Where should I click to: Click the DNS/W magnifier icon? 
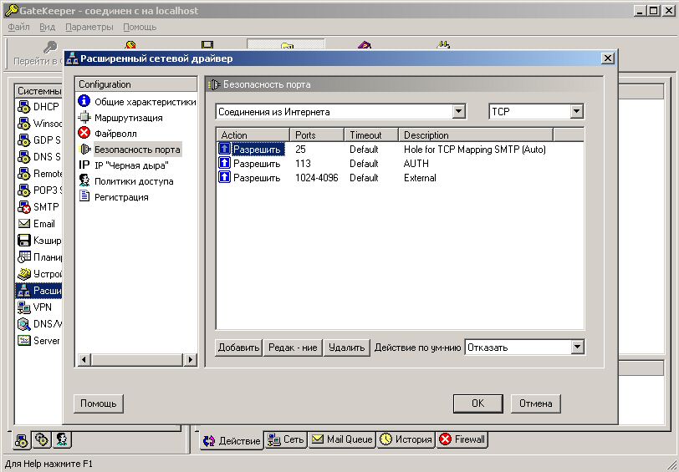pos(23,323)
